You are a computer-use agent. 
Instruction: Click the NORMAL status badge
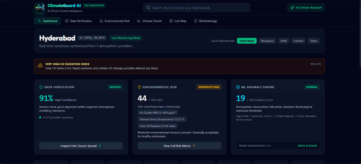click(312, 87)
